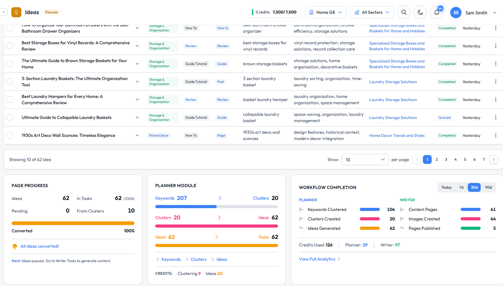Open the Home G8 site dropdown
Image resolution: width=503 pixels, height=286 pixels.
(325, 12)
